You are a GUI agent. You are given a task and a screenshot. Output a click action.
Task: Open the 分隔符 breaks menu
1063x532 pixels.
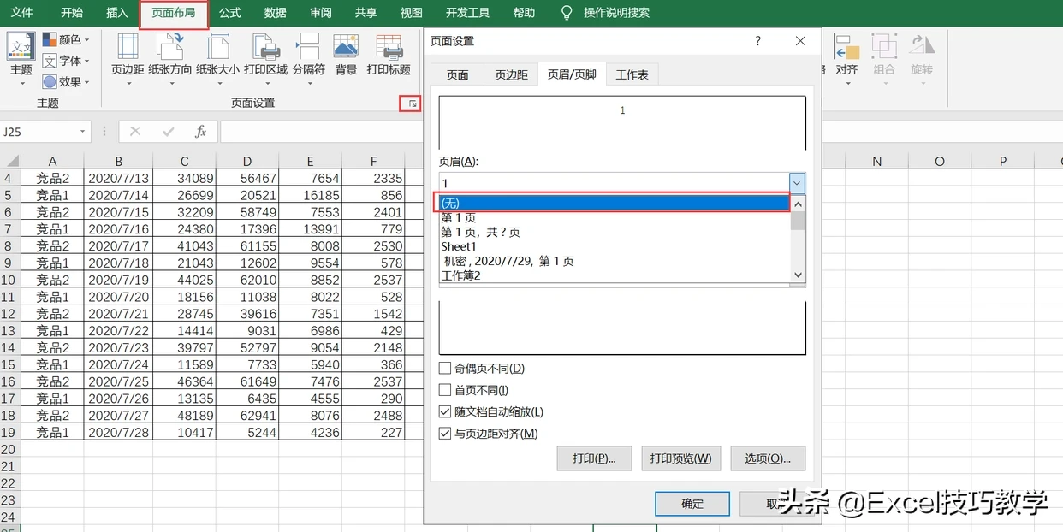[x=308, y=58]
